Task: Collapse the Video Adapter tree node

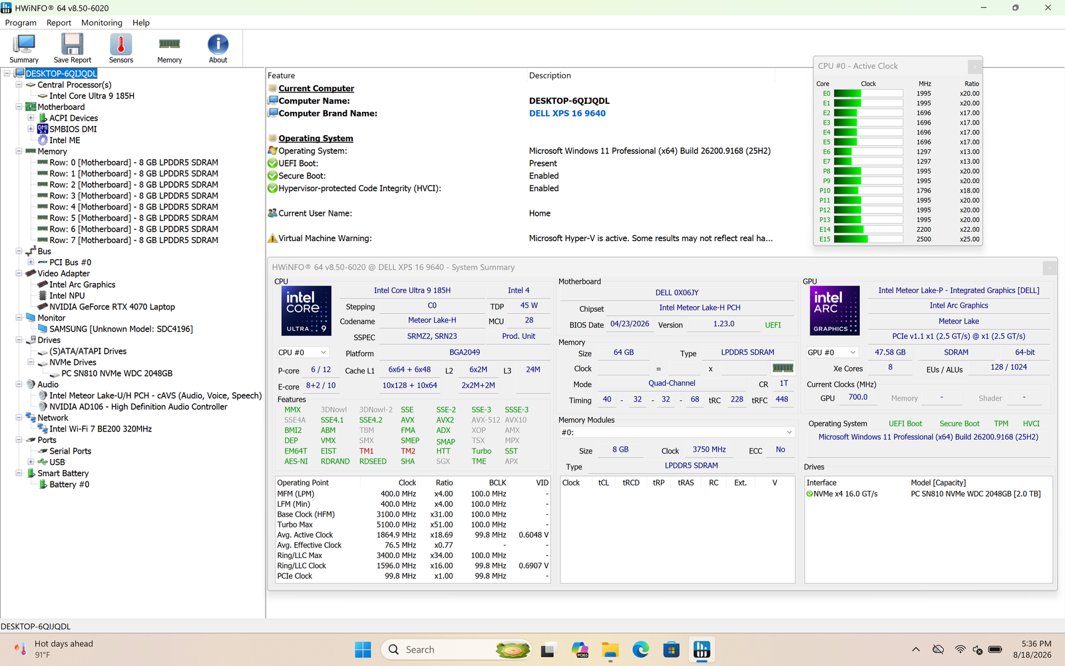Action: (19, 274)
